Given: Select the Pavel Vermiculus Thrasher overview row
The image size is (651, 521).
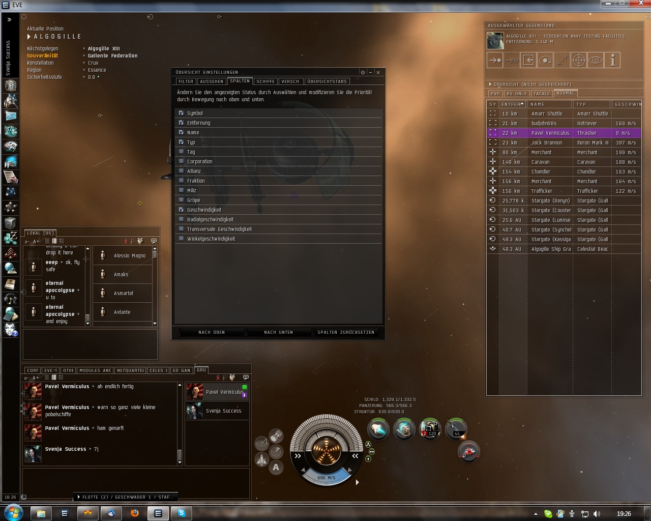Looking at the screenshot, I should point(564,133).
